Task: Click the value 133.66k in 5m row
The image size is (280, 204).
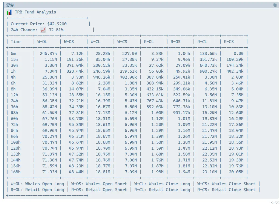Action: pos(208,54)
